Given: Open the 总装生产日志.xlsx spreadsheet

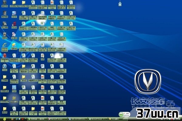Looking at the screenshot, I should (x=14, y=68).
